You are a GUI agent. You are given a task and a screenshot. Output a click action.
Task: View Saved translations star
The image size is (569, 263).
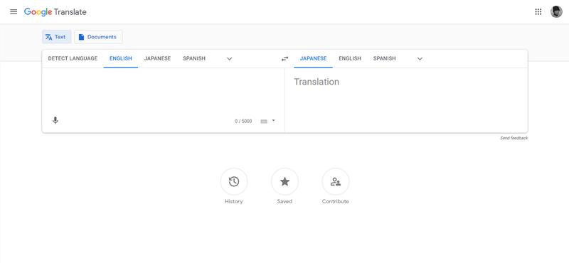click(285, 182)
